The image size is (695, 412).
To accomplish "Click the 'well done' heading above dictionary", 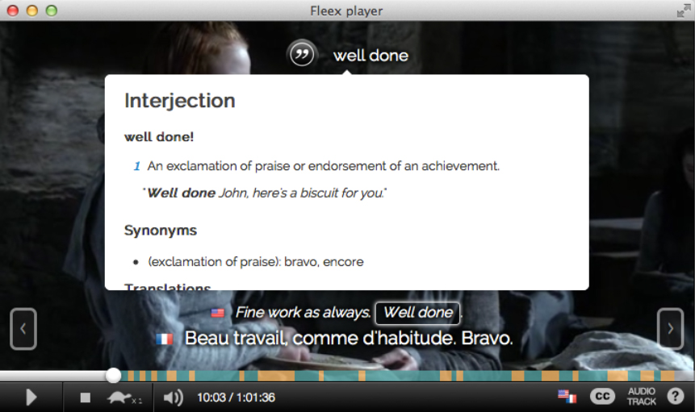I will click(371, 56).
